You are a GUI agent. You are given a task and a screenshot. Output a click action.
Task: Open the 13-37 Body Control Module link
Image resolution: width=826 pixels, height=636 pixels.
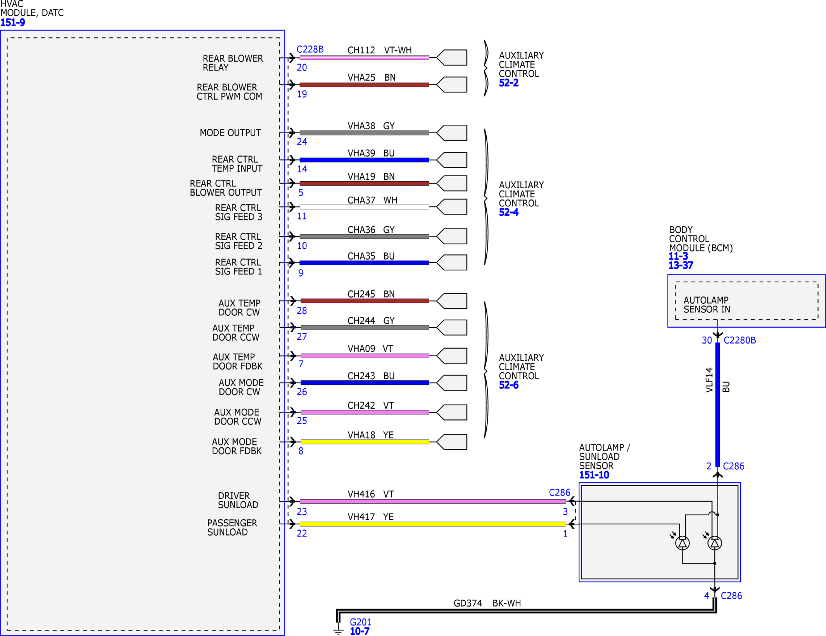[x=681, y=265]
